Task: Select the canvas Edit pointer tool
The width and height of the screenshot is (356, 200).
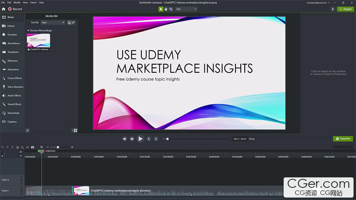Action: 161,9
